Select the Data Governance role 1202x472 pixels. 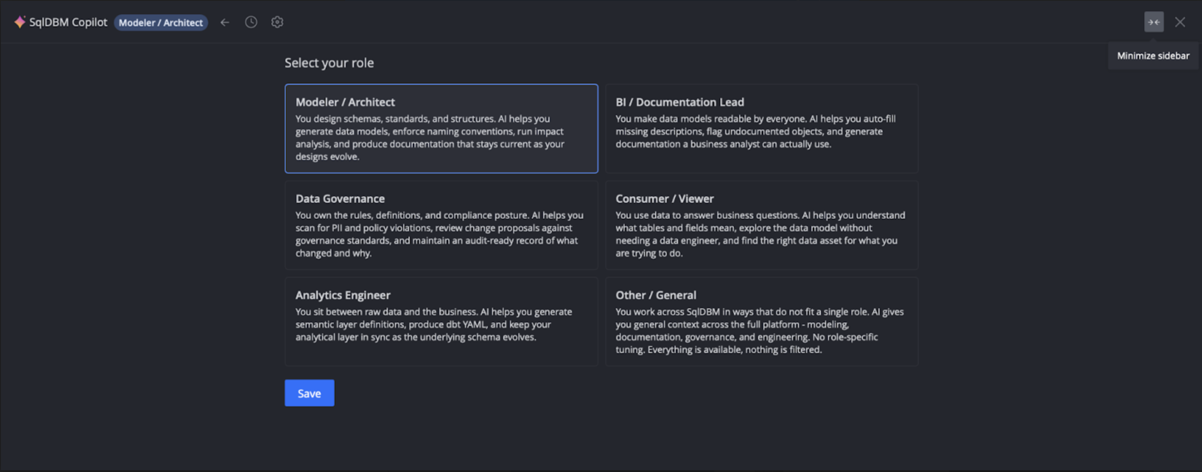(441, 225)
